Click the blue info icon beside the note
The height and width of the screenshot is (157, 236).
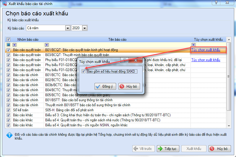tap(9, 135)
